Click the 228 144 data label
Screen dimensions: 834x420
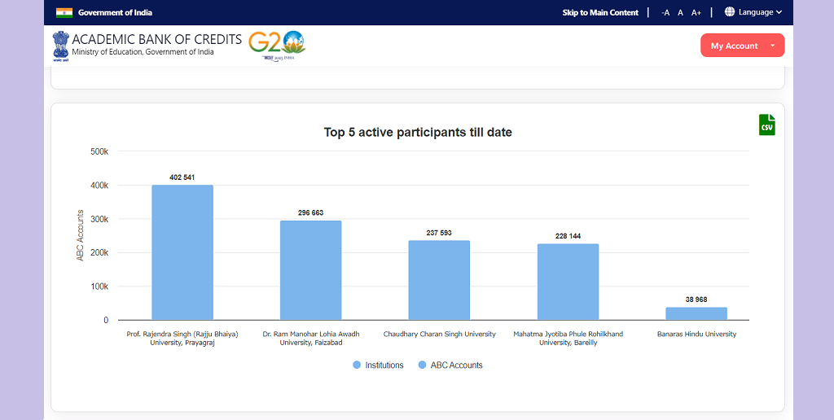[568, 236]
